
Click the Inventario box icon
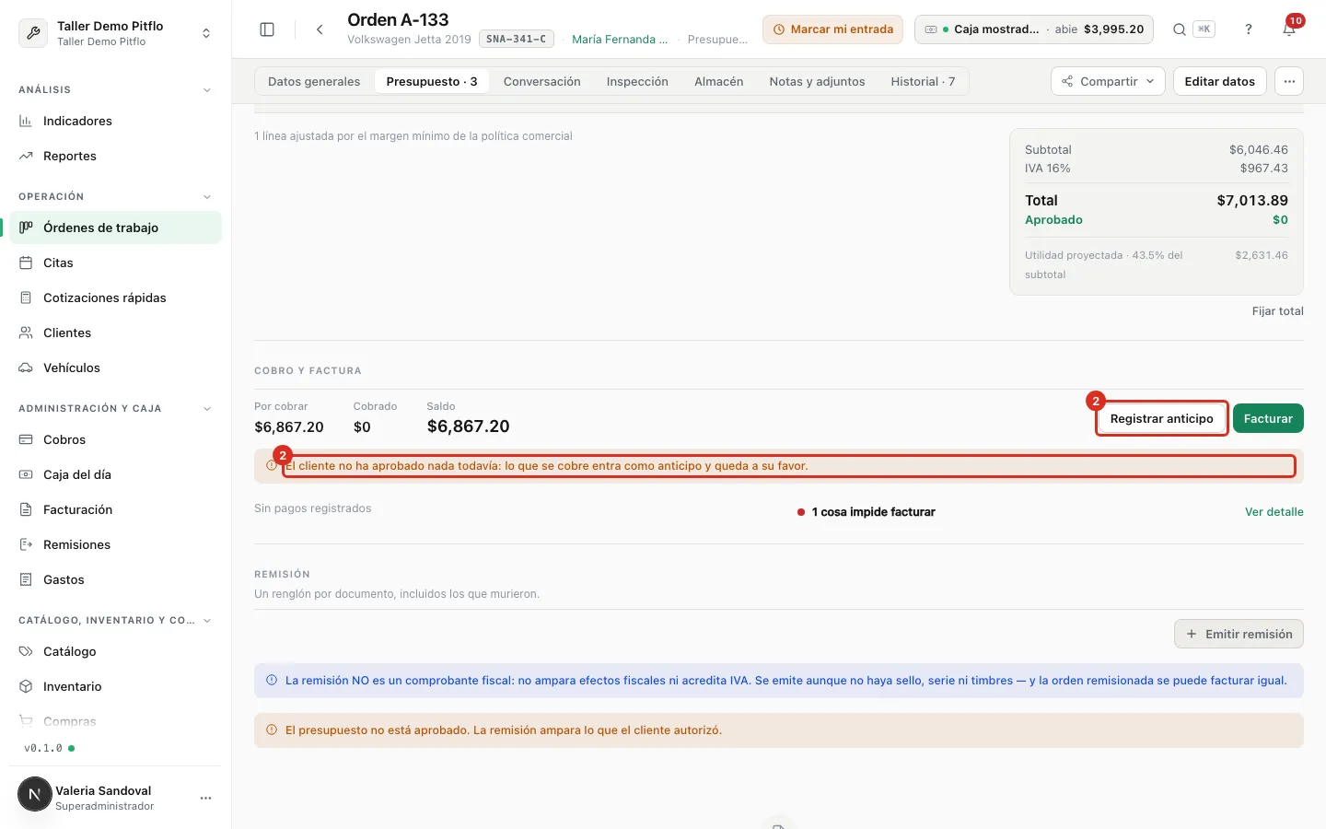tap(26, 686)
